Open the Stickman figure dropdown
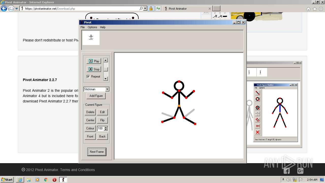 tap(107, 89)
